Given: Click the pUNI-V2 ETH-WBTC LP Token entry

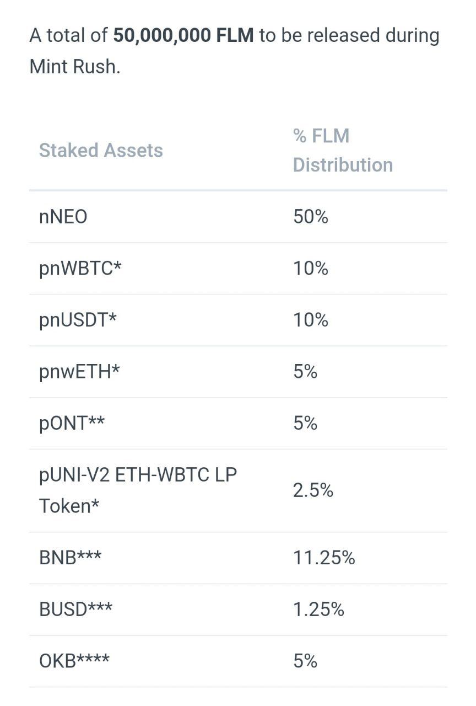Looking at the screenshot, I should coord(138,490).
